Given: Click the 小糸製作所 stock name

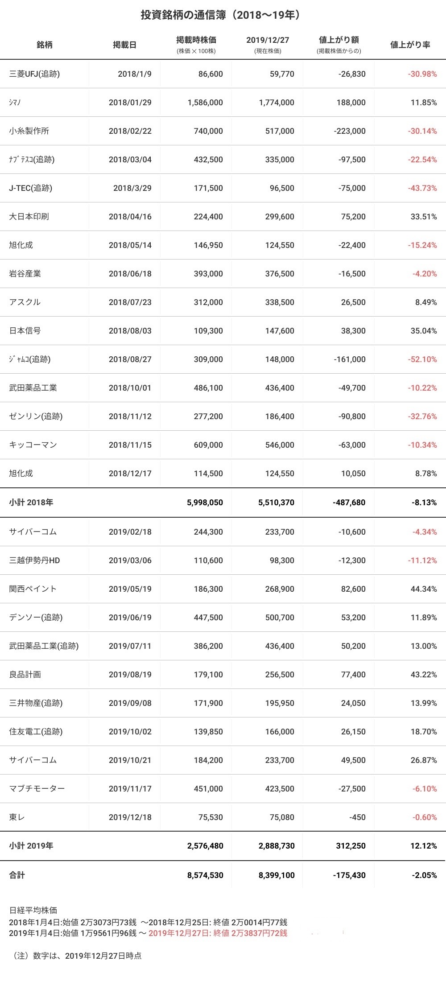Looking at the screenshot, I should (x=29, y=131).
